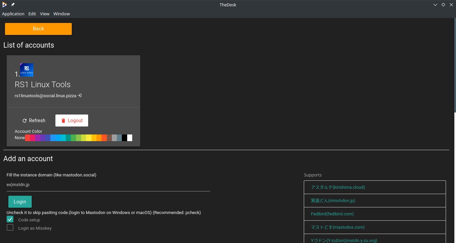This screenshot has height=243, width=456.
Task: Toggle the pin icon in title bar
Action: coord(13,5)
